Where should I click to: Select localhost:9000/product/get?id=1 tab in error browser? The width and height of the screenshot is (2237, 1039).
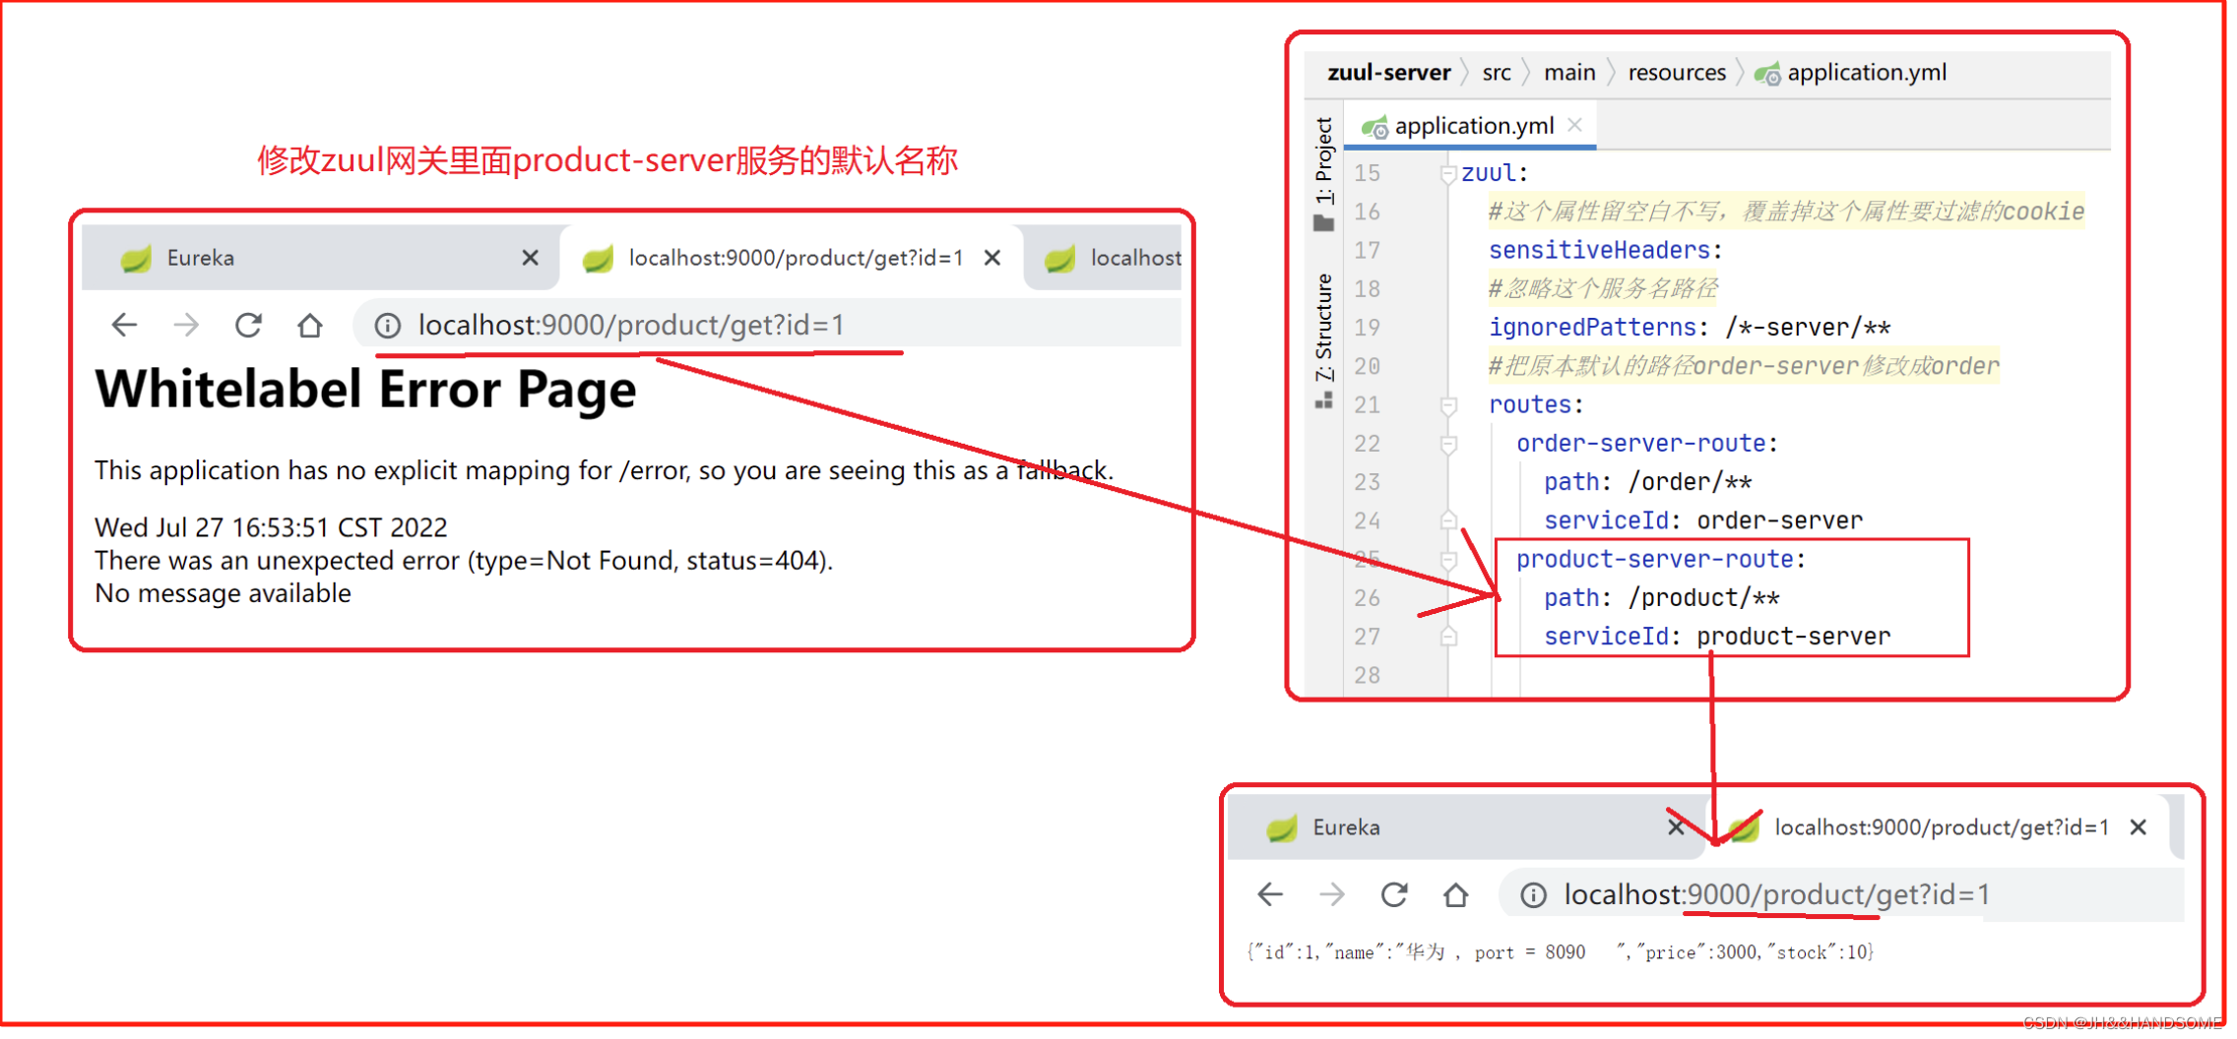pyautogui.click(x=793, y=258)
